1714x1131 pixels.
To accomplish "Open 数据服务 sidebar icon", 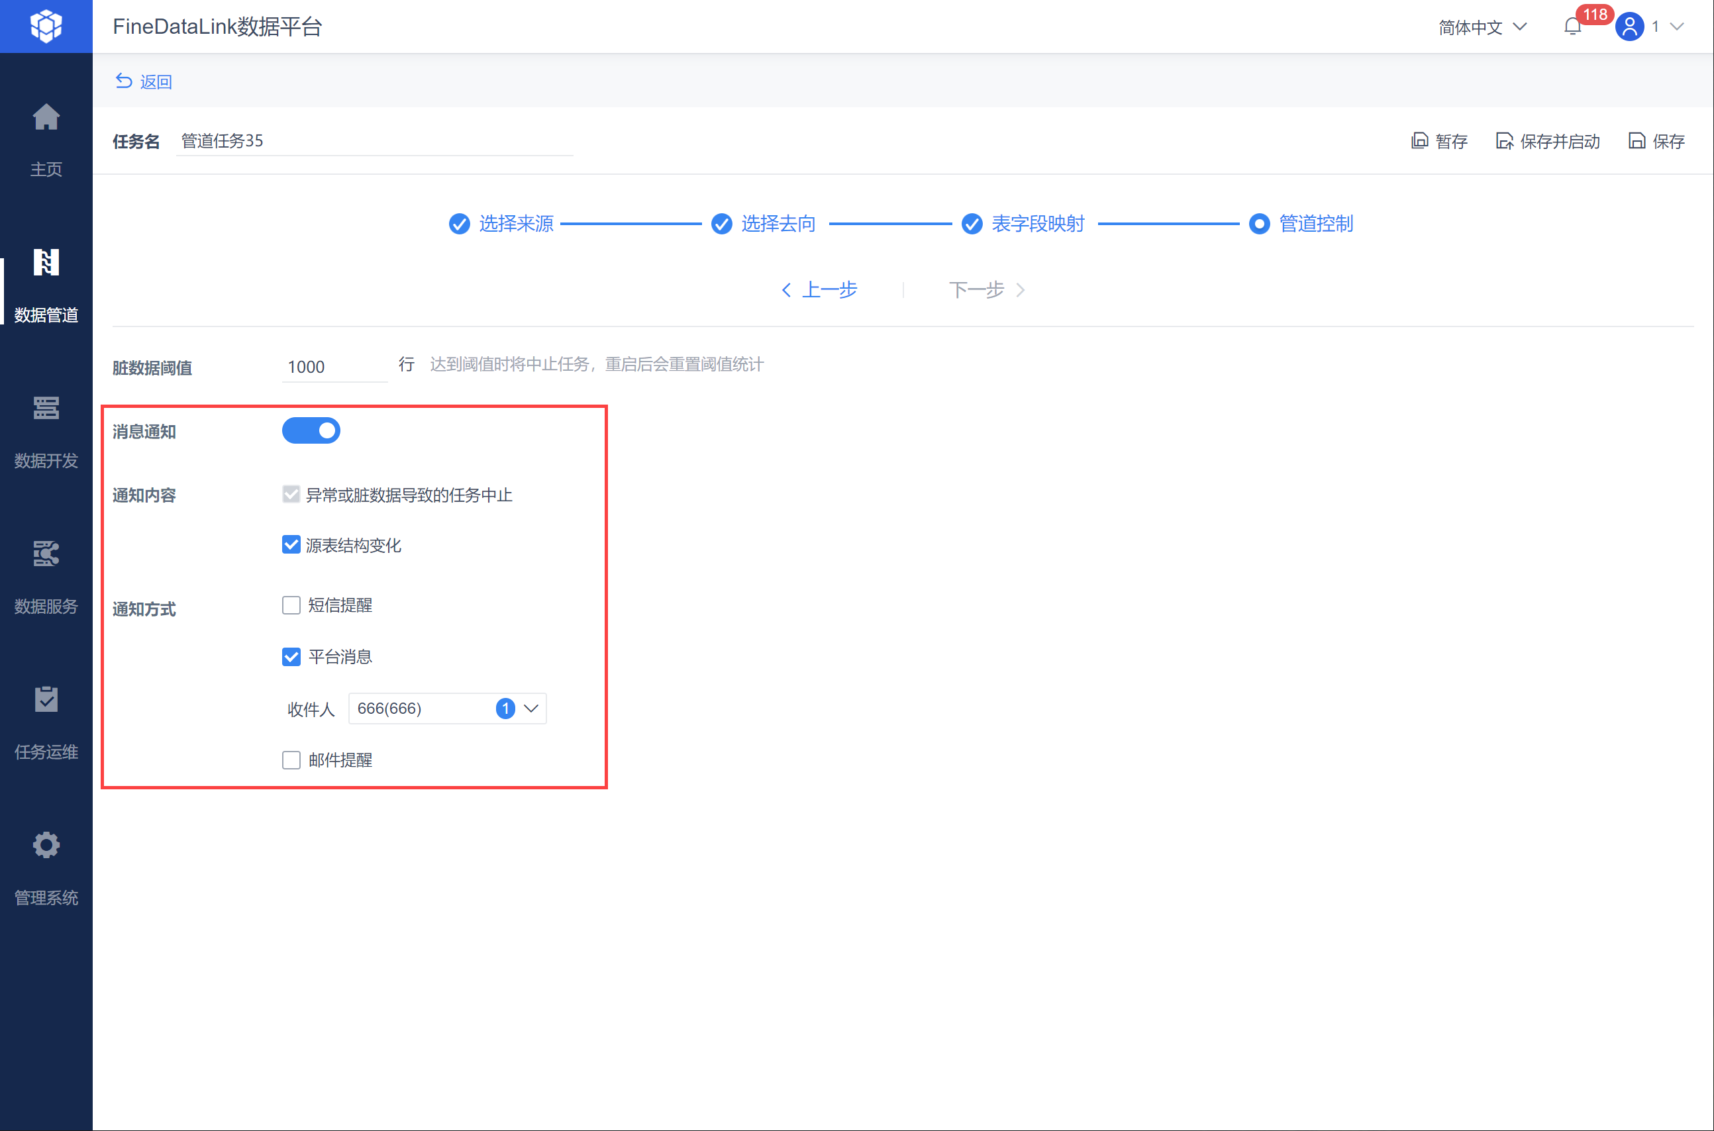I will (x=46, y=554).
